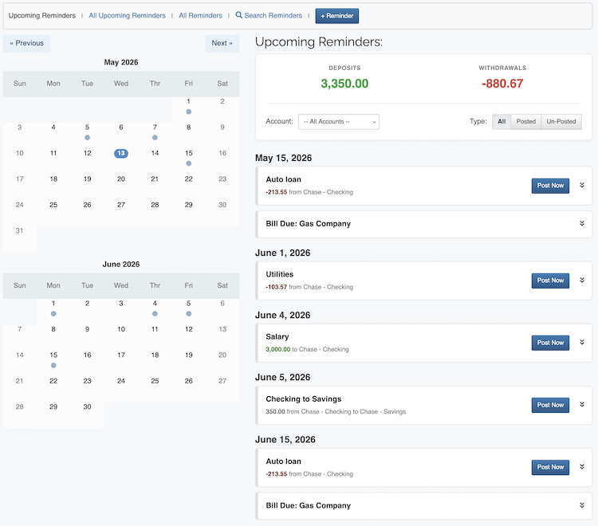
Task: Click the May 5 reminder dot marker
Action: pos(88,138)
